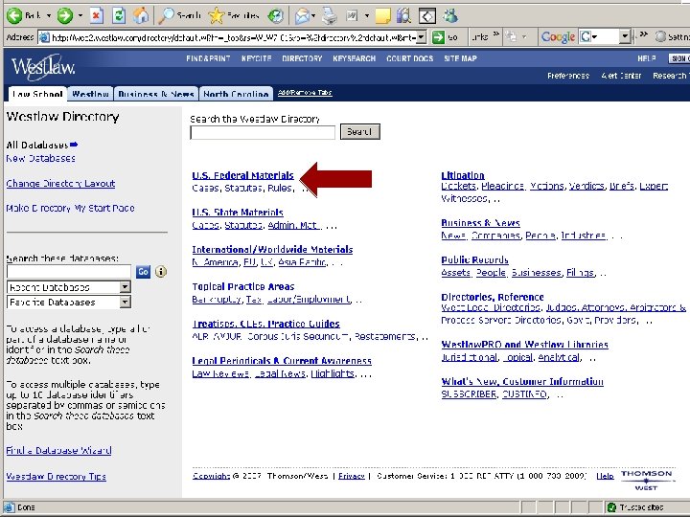Open the Favorite Databases dropdown
The width and height of the screenshot is (690, 517).
126,302
